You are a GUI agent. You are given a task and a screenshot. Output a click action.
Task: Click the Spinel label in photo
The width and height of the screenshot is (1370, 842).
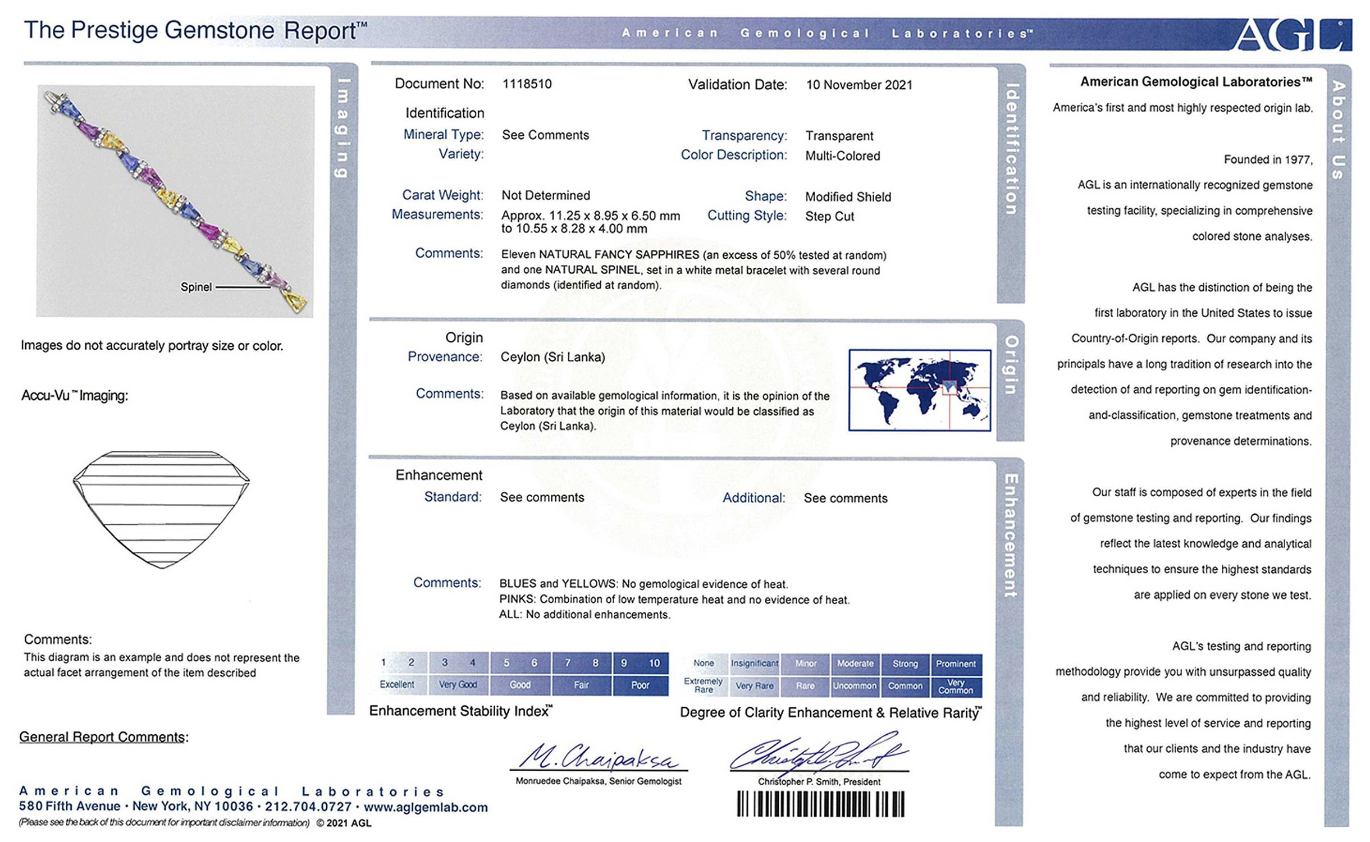coord(196,287)
